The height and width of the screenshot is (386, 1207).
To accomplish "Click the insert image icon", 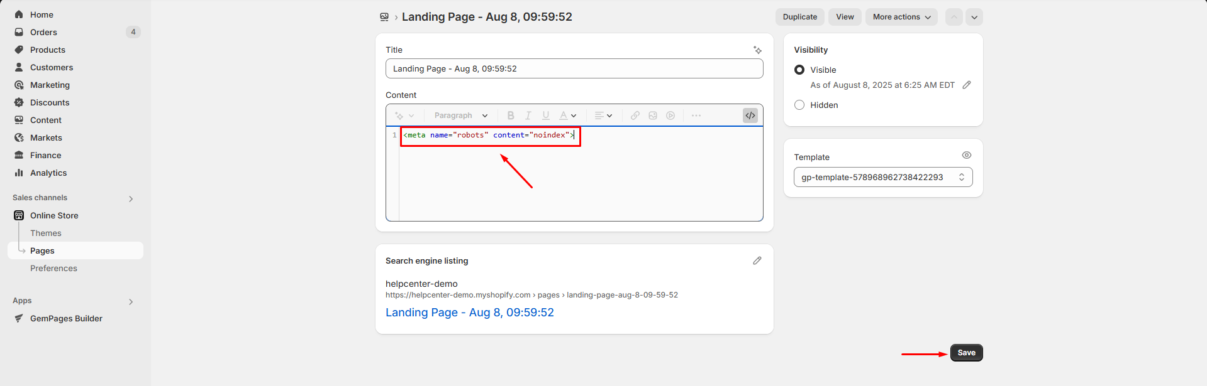I will [653, 115].
